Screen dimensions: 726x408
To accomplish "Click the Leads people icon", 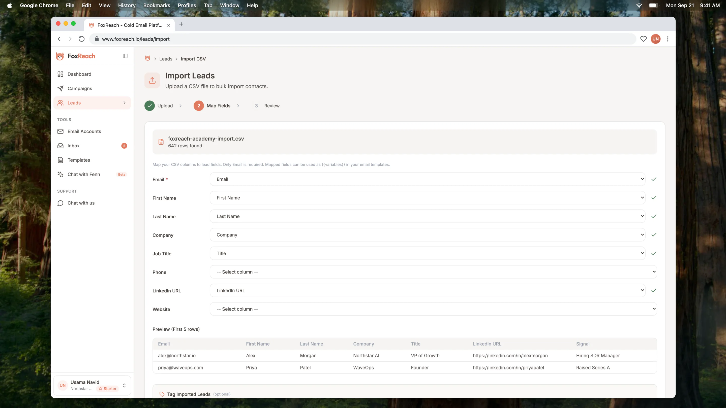I will (x=60, y=103).
